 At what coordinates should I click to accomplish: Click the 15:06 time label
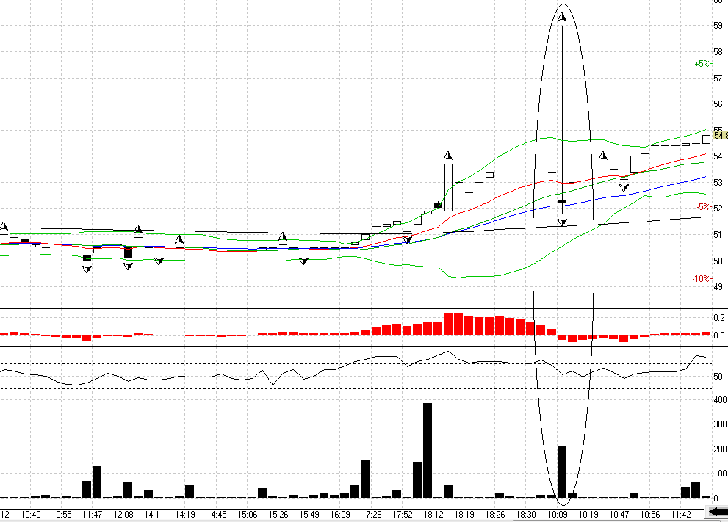point(248,514)
